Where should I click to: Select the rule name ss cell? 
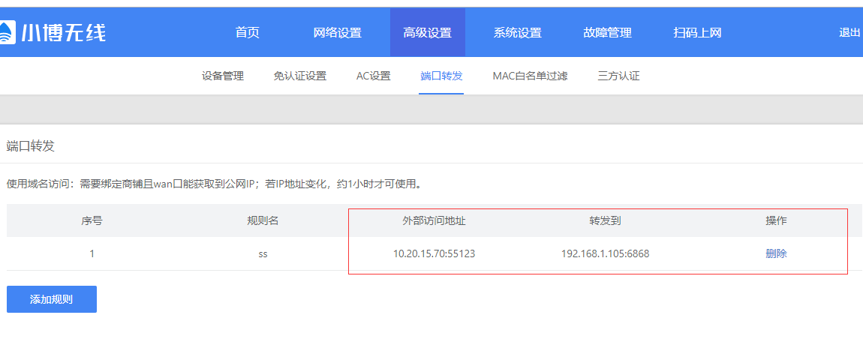(x=263, y=253)
